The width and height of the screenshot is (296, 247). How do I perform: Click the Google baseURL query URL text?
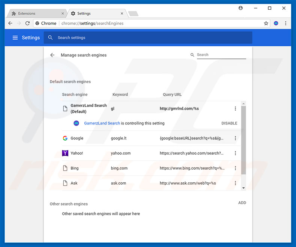click(x=191, y=138)
